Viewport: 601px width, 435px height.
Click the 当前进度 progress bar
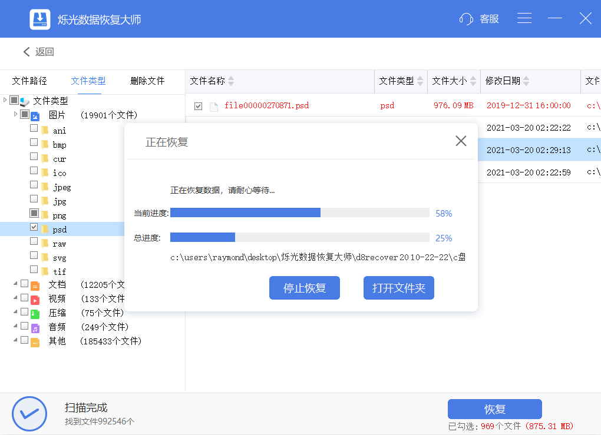[x=300, y=212]
